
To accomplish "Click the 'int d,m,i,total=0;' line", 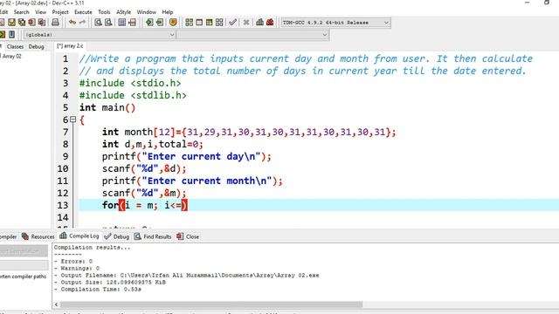I will (x=153, y=144).
